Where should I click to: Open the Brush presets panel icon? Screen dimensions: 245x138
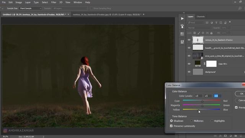(x=182, y=26)
